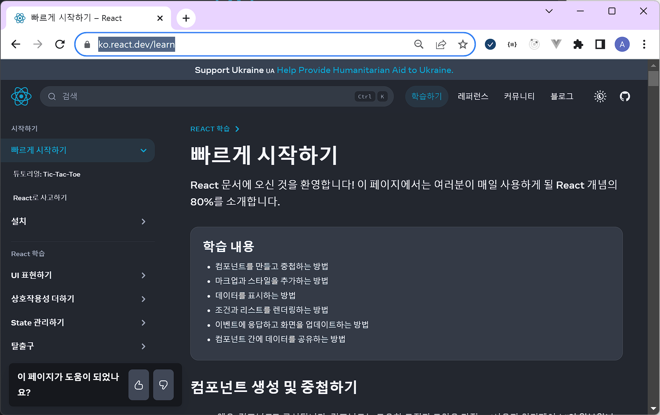Open the 레퍼런스 navigation tab
Viewport: 660px width, 415px height.
(473, 96)
